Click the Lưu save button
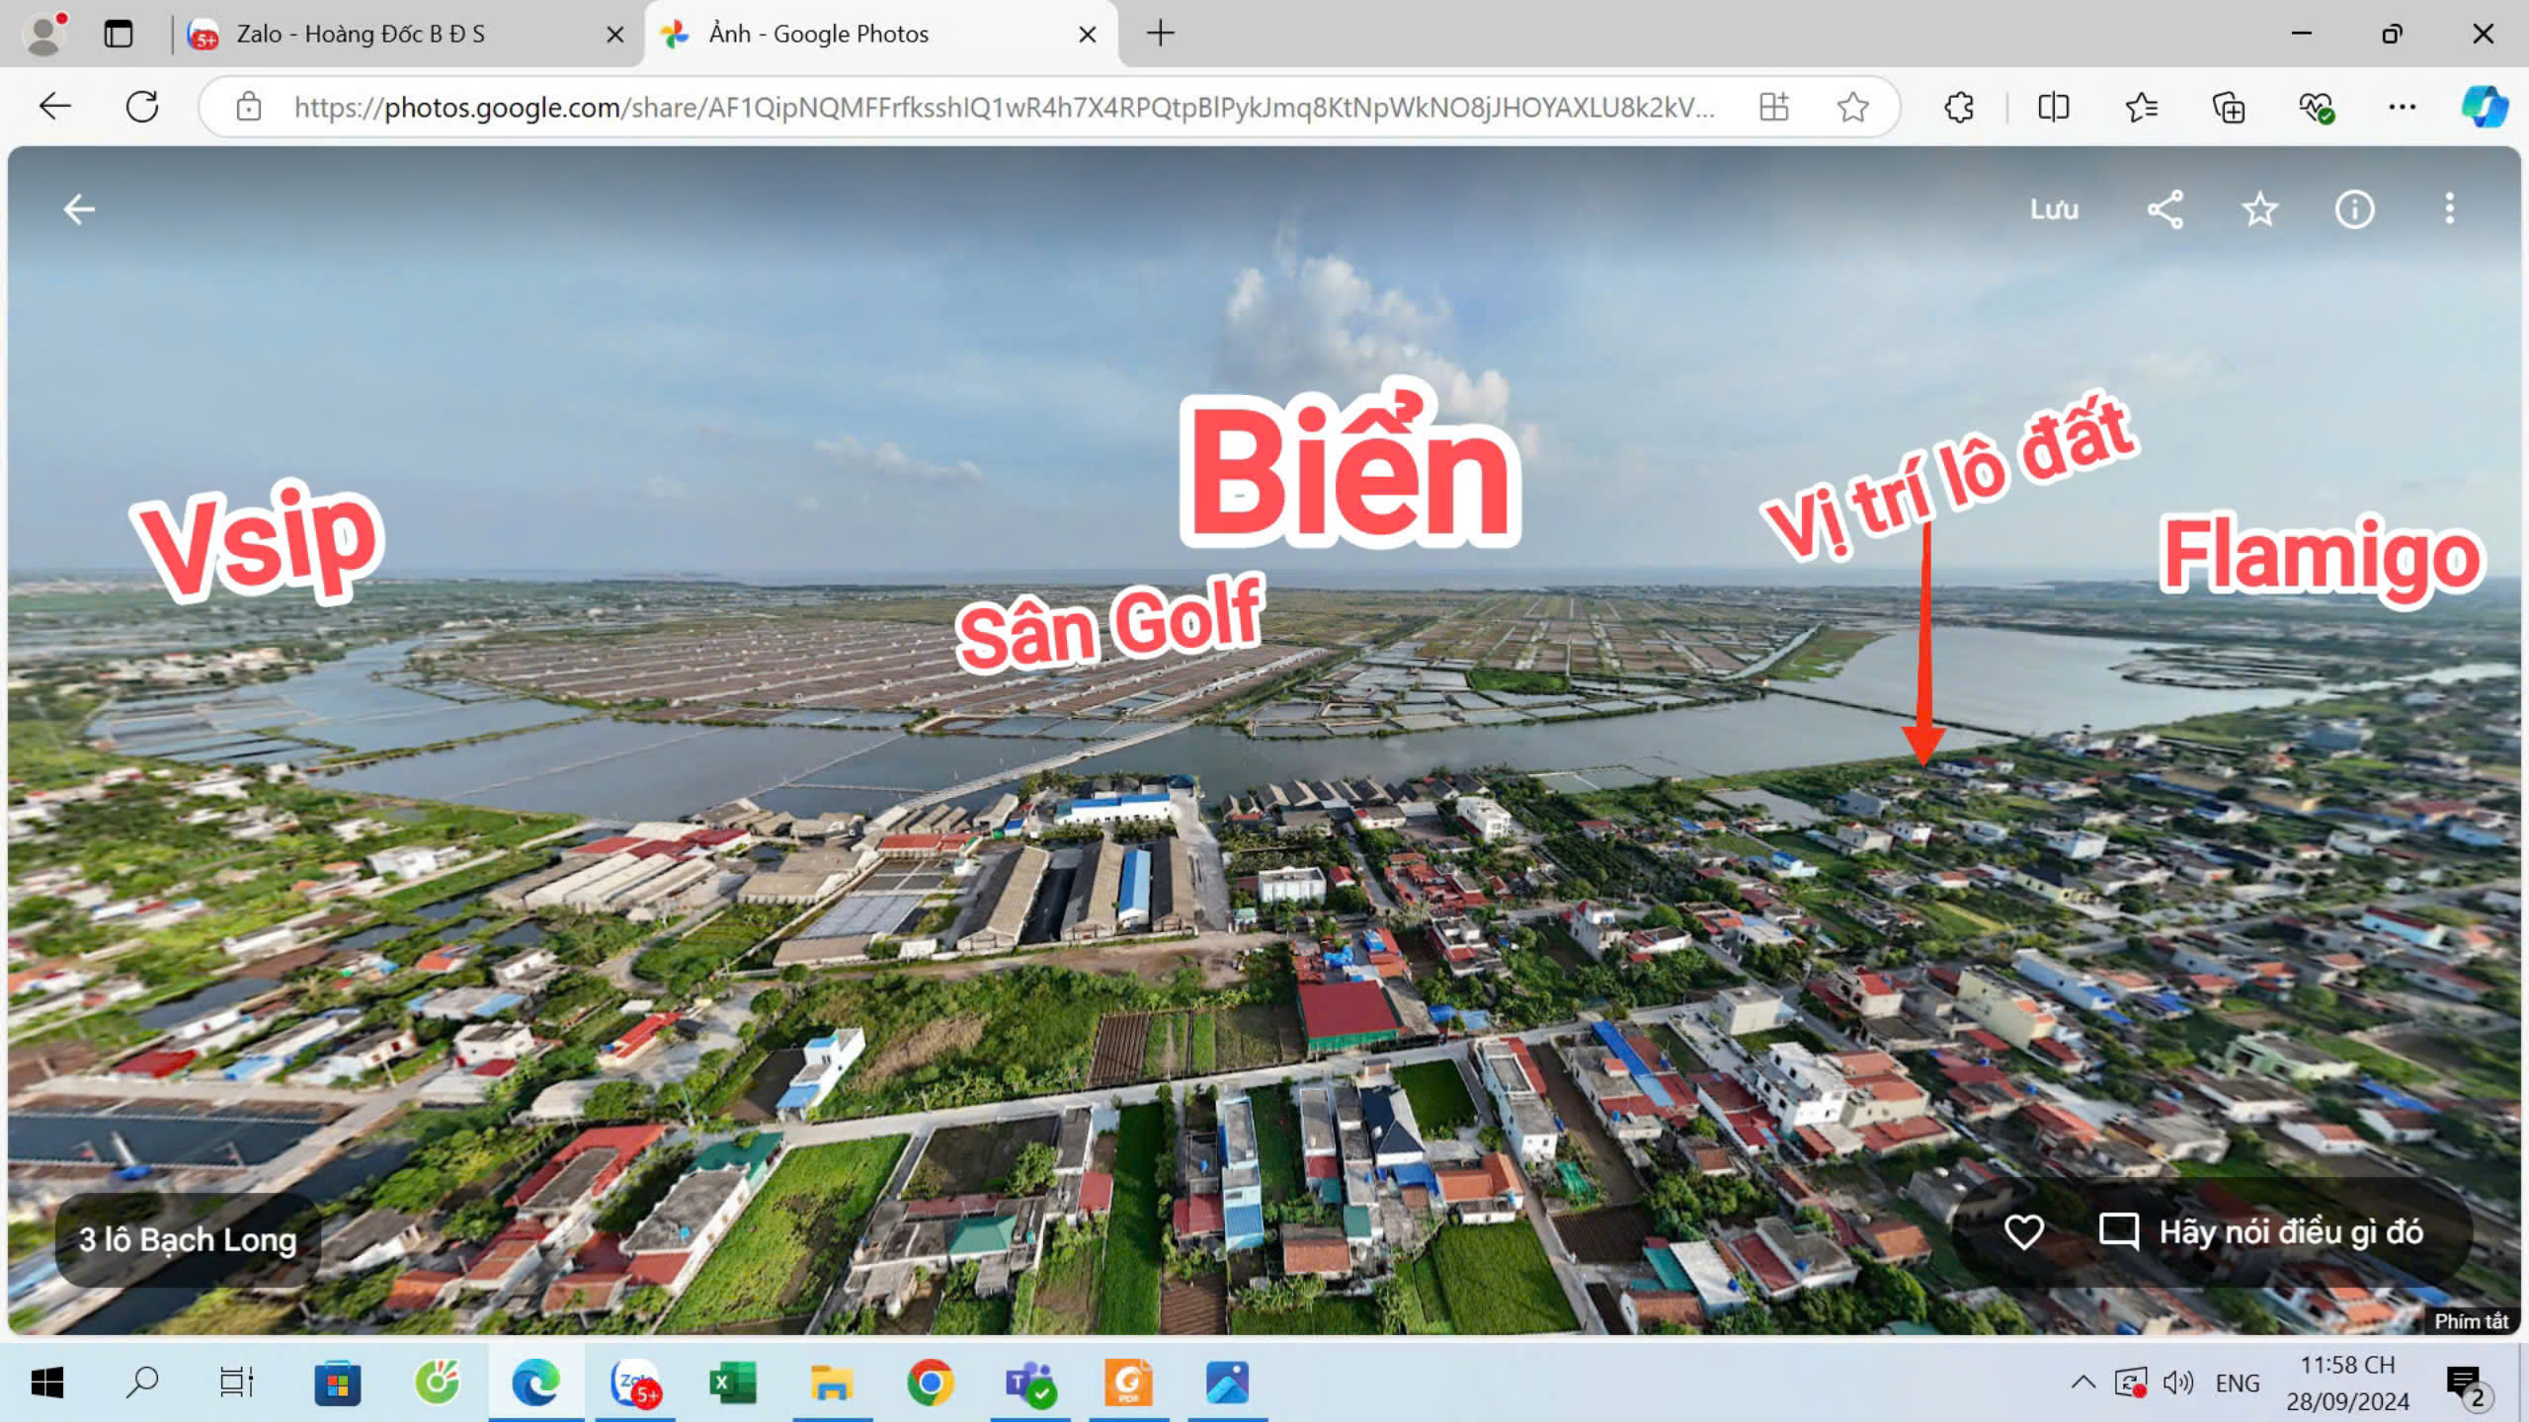The width and height of the screenshot is (2529, 1422). pyautogui.click(x=2054, y=209)
